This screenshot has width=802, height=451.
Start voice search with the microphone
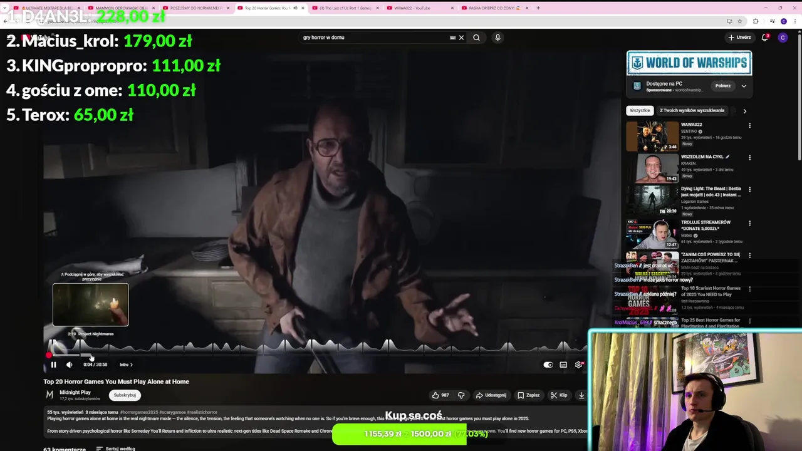497,38
